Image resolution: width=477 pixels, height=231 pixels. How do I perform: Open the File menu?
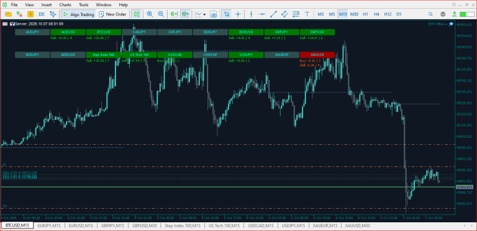(14, 5)
